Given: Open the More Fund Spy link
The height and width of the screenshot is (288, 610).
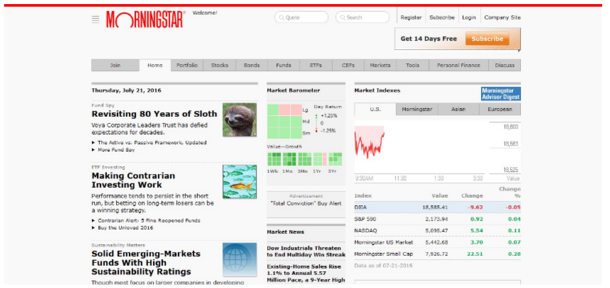Looking at the screenshot, I should coord(116,150).
